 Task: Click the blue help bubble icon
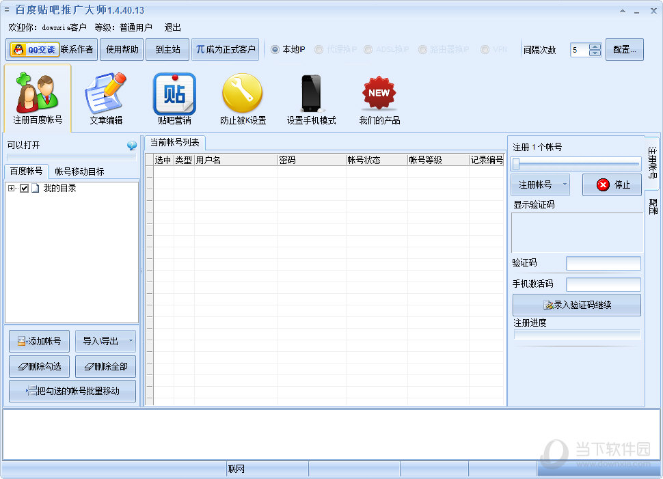click(x=131, y=146)
